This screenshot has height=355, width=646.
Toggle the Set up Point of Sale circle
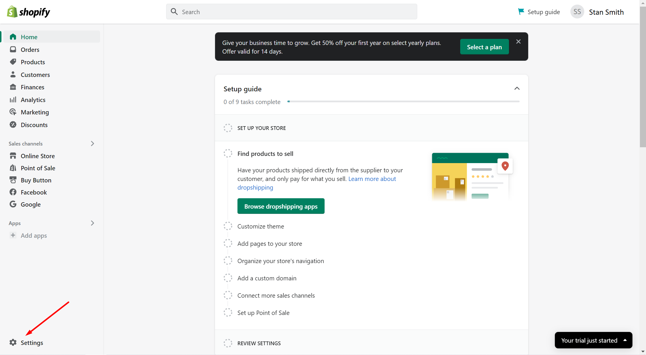click(x=228, y=313)
